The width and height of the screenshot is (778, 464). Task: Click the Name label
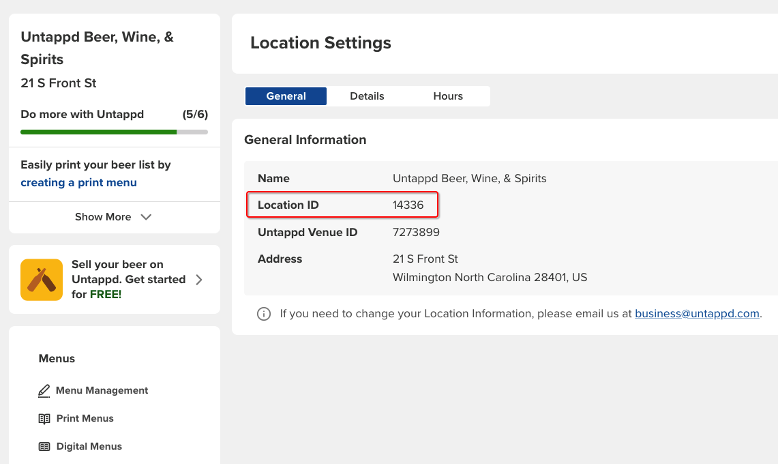(274, 179)
